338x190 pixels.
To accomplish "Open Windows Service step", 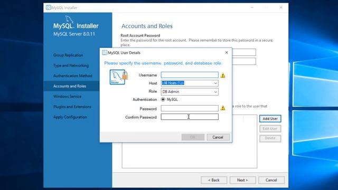I will [x=67, y=97].
